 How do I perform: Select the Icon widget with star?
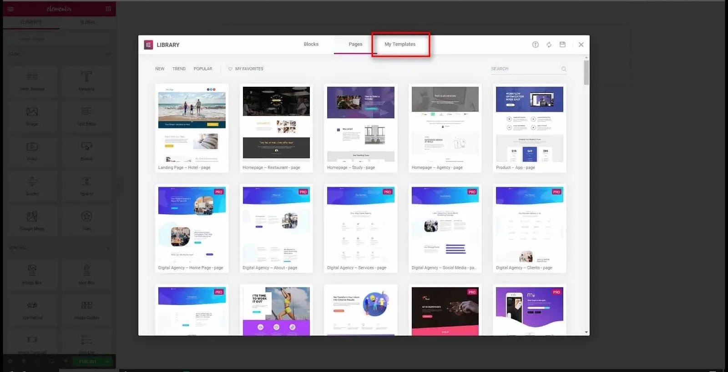(x=86, y=220)
